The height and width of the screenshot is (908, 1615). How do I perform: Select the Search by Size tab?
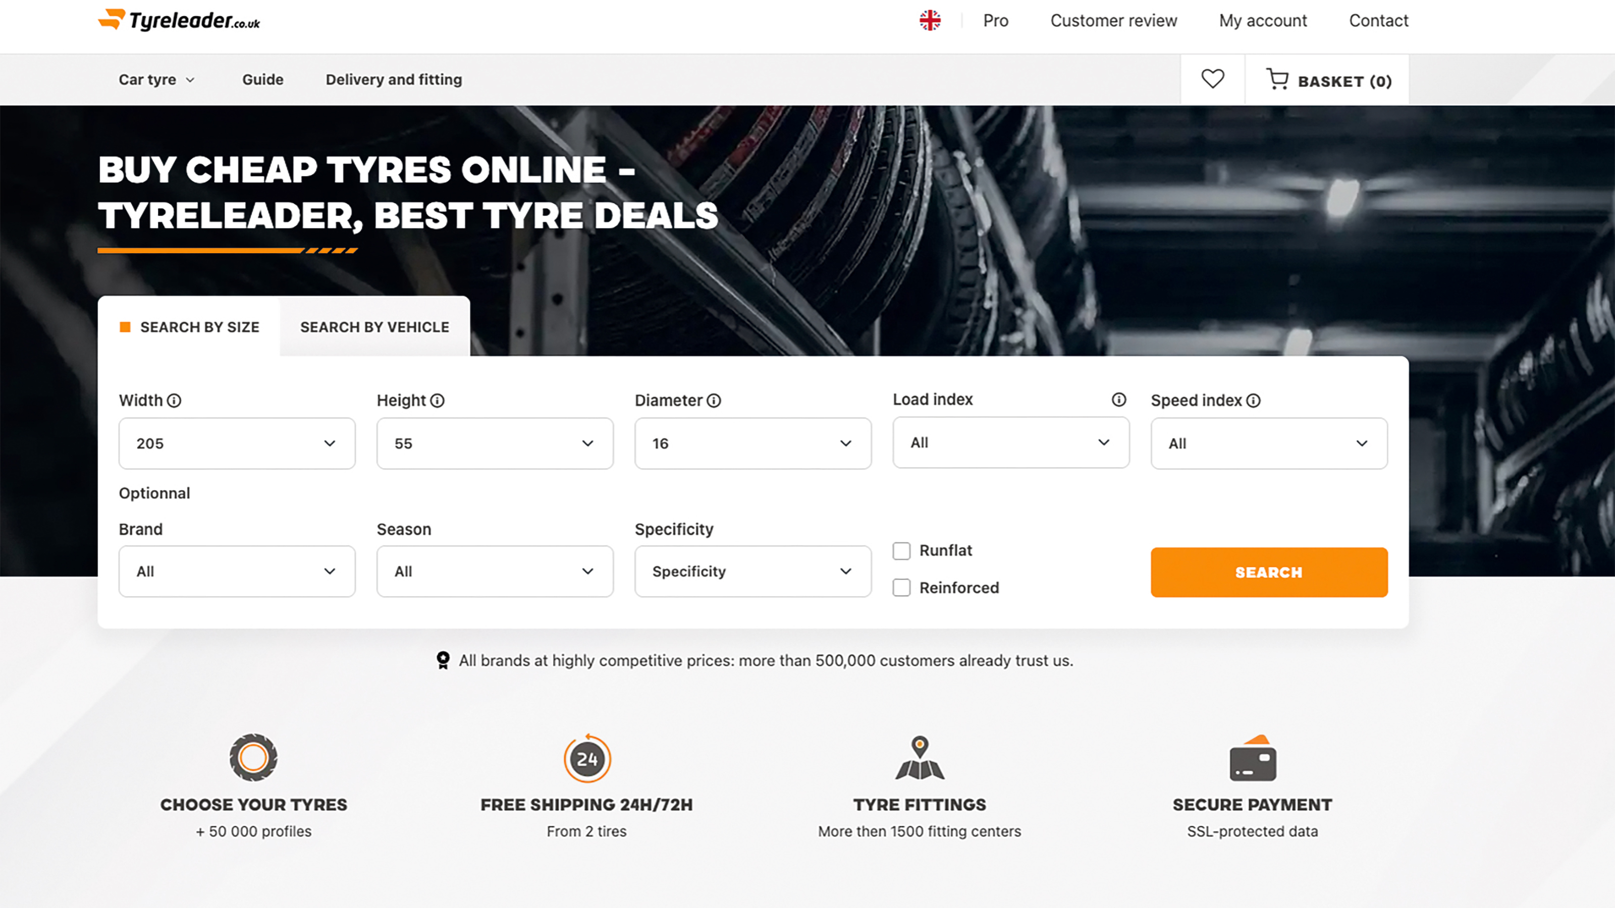tap(189, 326)
